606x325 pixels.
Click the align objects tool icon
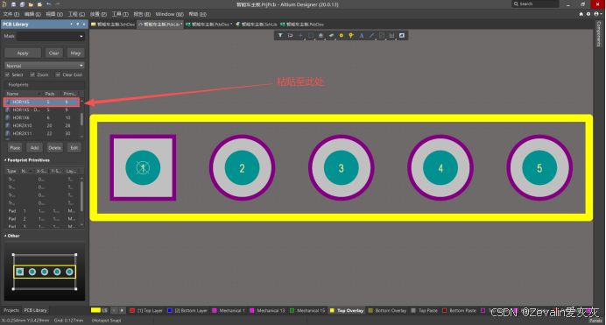tap(321, 36)
